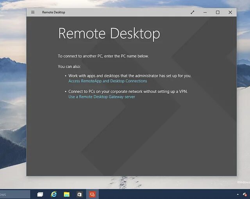Viewport: 250px width, 199px height.
Task: Open Use a Remote Desktop Gateway server link
Action: (x=102, y=97)
